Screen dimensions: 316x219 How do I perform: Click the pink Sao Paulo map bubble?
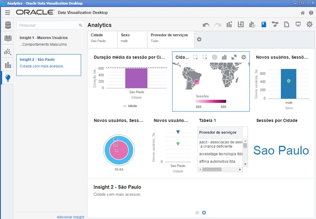click(197, 82)
